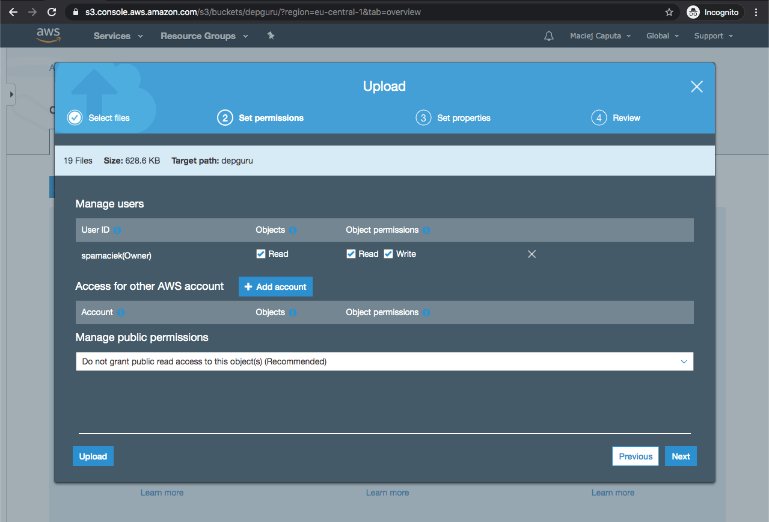The width and height of the screenshot is (769, 522).
Task: Click info icon beside Account column header
Action: coord(121,313)
